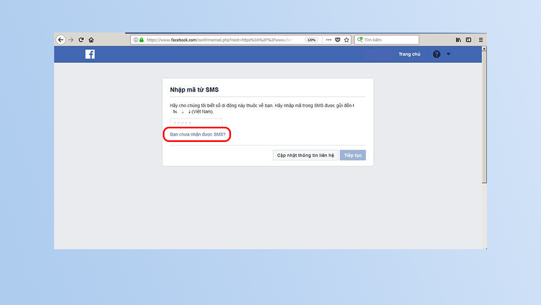Image resolution: width=541 pixels, height=305 pixels.
Task: Click the Facebook logo
Action: click(x=90, y=54)
